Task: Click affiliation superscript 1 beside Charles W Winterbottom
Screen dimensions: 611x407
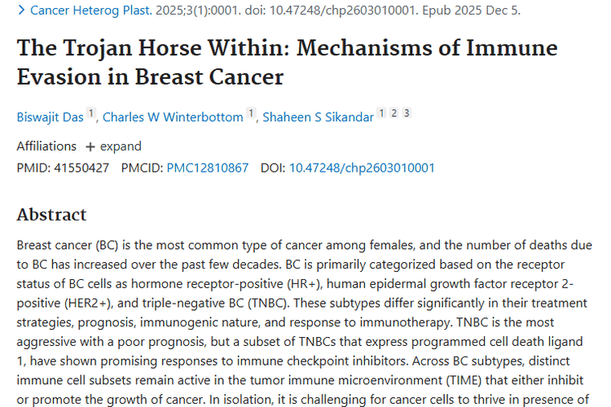Action: [x=251, y=114]
